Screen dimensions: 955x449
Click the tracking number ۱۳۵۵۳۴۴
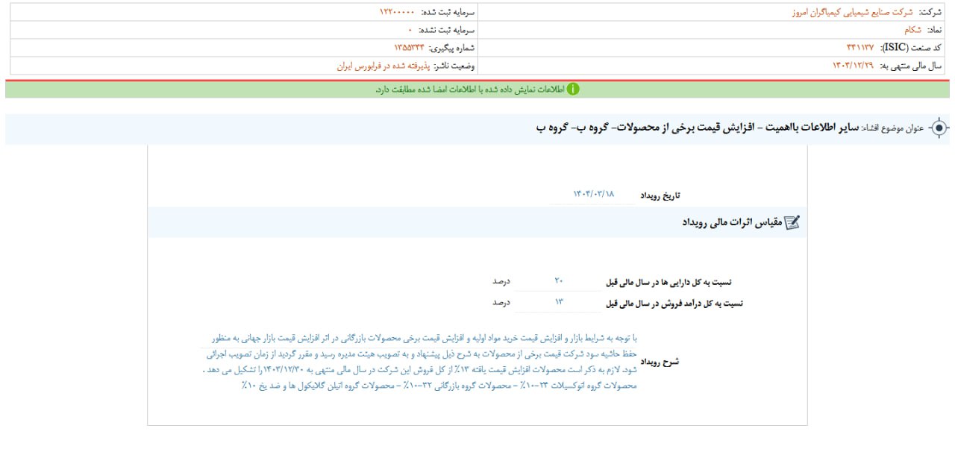409,48
